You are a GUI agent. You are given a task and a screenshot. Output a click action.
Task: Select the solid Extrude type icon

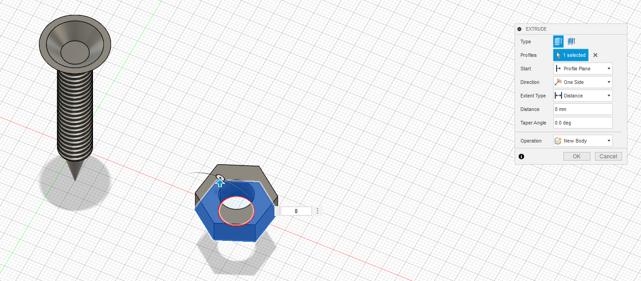(558, 41)
